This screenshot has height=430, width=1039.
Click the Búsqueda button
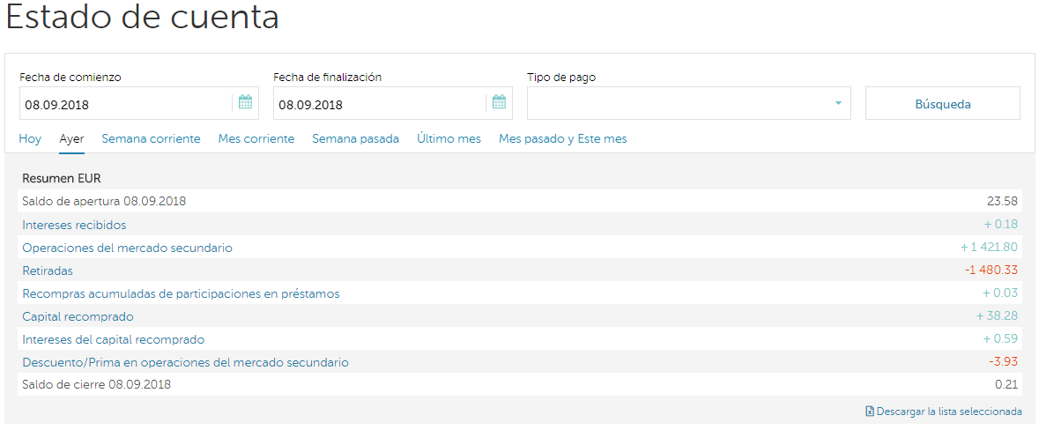coord(942,104)
